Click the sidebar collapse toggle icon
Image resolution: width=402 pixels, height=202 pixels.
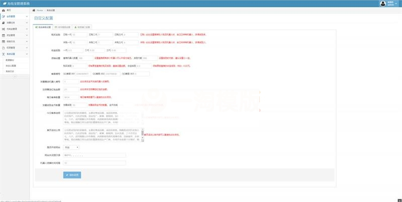point(15,76)
